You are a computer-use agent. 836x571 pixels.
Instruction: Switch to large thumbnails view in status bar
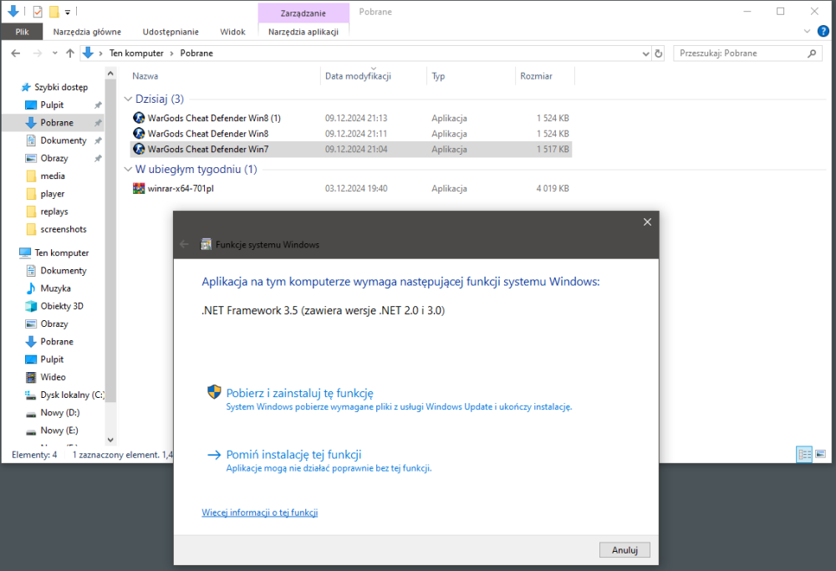[820, 454]
